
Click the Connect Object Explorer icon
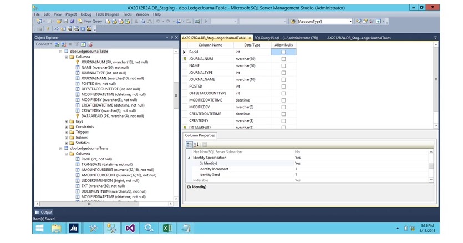tap(57, 44)
